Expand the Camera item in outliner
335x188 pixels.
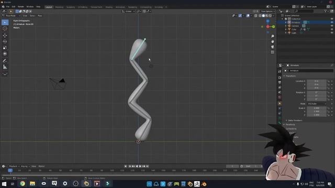pos(286,26)
